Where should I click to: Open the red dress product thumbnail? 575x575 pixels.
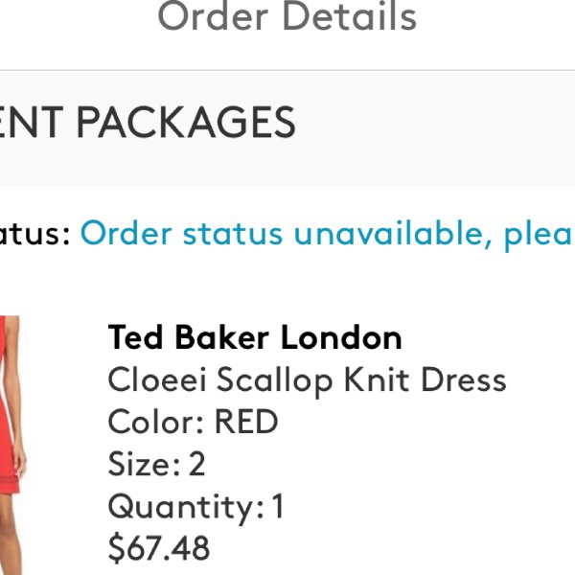click(x=12, y=446)
